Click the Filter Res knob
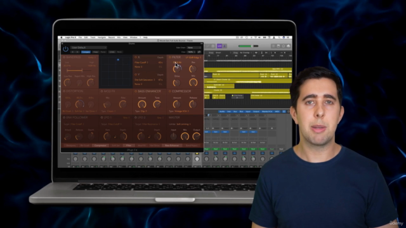Image resolution: width=406 pixels, height=228 pixels. coord(193,69)
